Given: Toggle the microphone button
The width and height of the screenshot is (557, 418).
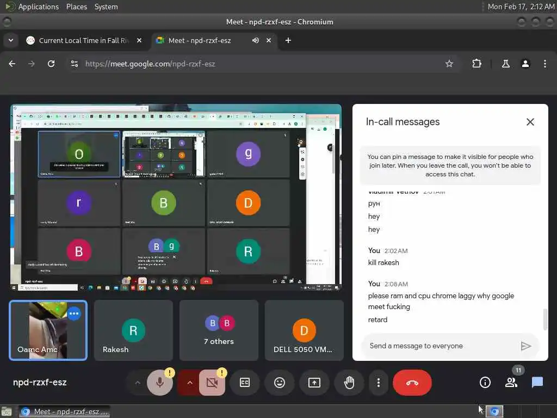Looking at the screenshot, I should (160, 383).
